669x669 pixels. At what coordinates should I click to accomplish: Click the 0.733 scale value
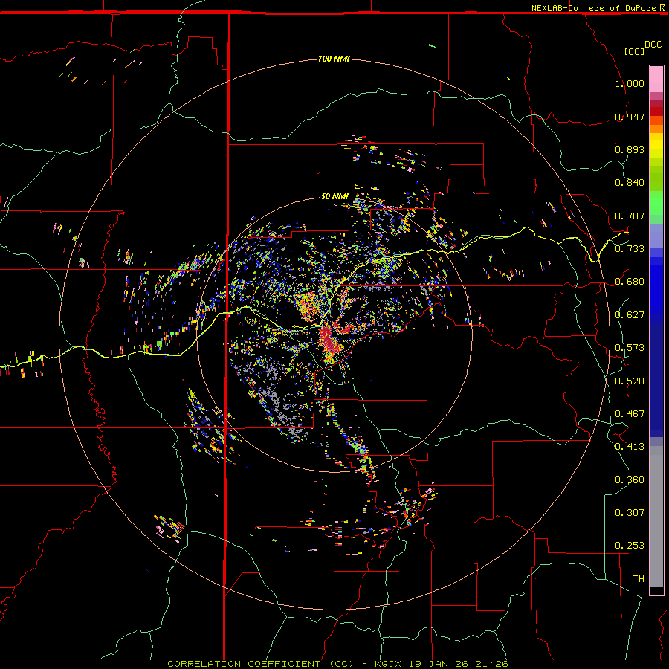(630, 249)
